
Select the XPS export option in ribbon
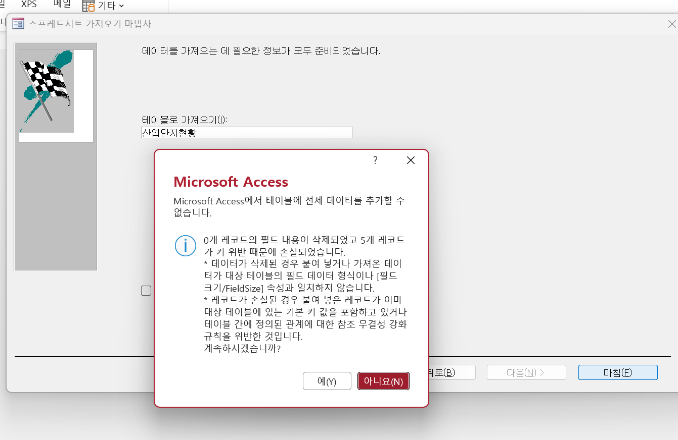pyautogui.click(x=29, y=4)
